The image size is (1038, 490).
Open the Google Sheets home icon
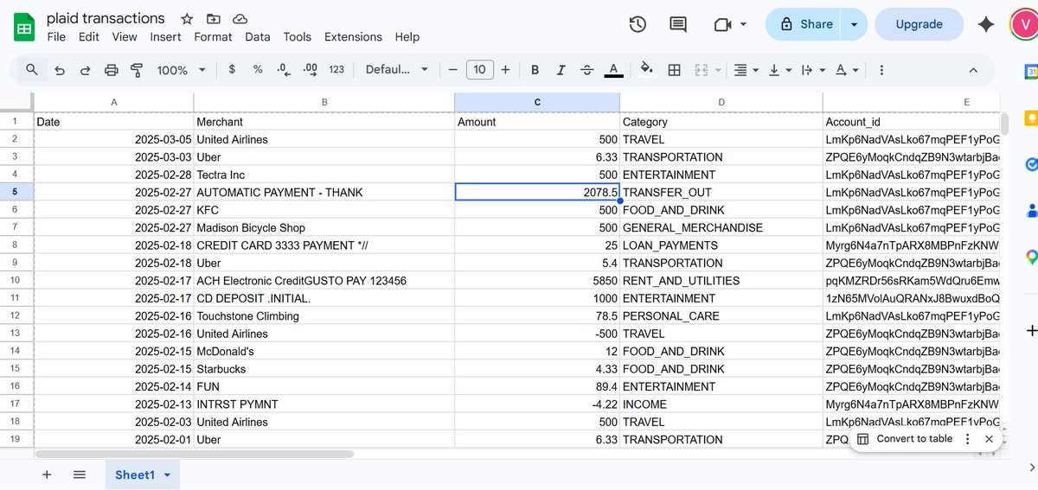click(x=23, y=27)
